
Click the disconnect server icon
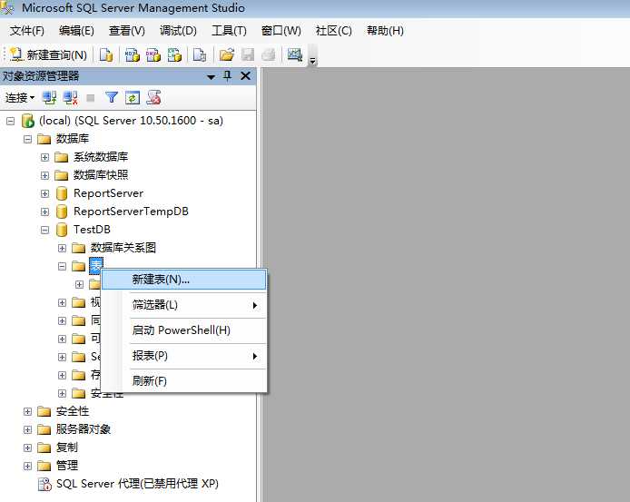71,98
